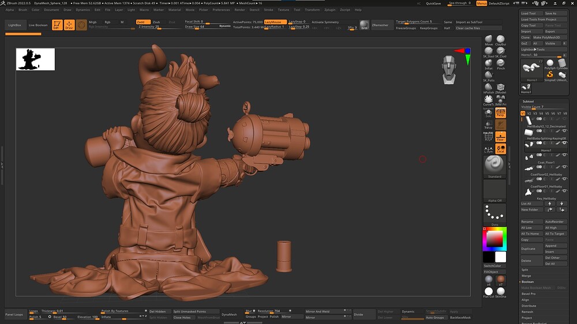Toggle LazyMouse on or off
The height and width of the screenshot is (324, 577).
[275, 22]
